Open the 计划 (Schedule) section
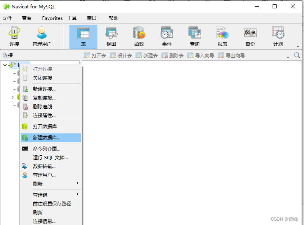Screen dimensions: 304x225 [x=278, y=37]
